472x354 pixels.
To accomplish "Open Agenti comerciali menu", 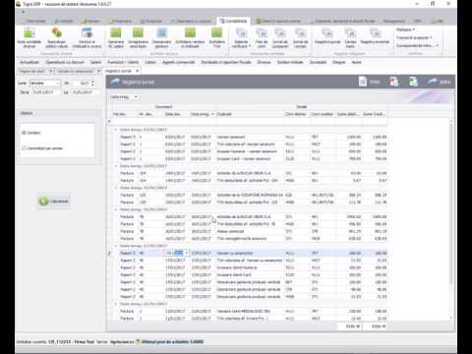I will (x=178, y=62).
